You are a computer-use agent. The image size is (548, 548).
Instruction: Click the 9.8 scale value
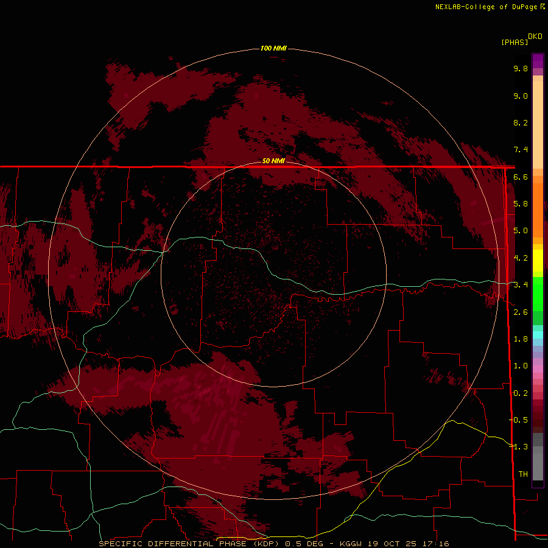click(x=521, y=68)
